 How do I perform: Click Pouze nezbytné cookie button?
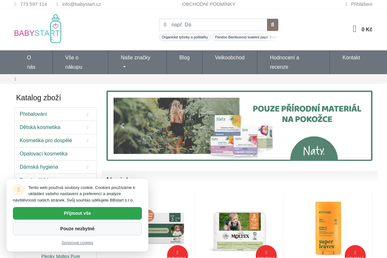[x=77, y=229]
